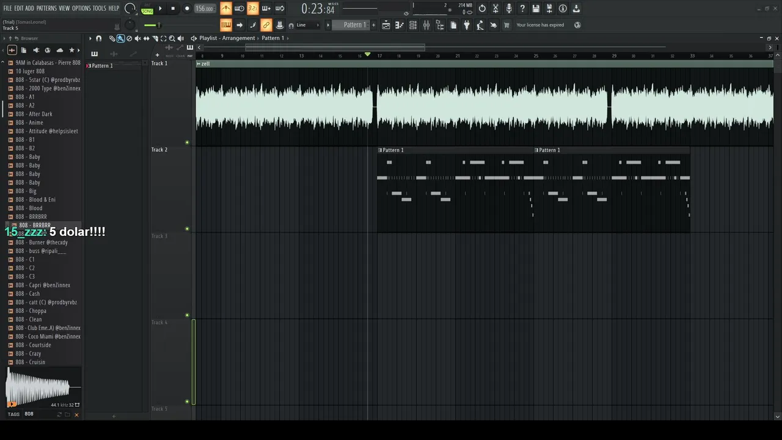782x440 pixels.
Task: Open the Pattern 1 selector dropdown
Action: click(x=351, y=25)
